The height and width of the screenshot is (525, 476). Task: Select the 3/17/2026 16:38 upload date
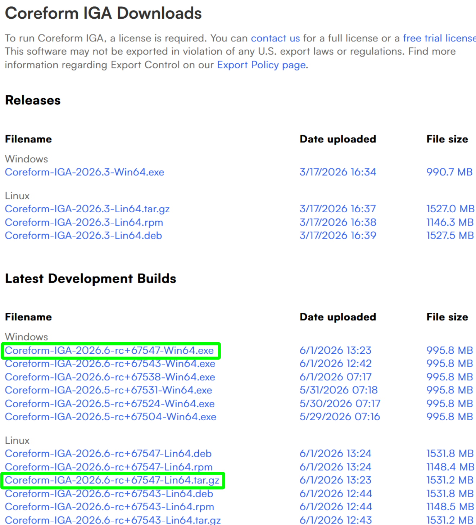coord(338,222)
